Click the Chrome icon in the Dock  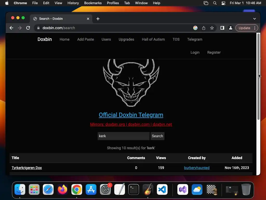click(77, 190)
